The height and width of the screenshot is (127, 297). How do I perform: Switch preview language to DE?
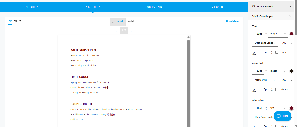coord(10,21)
